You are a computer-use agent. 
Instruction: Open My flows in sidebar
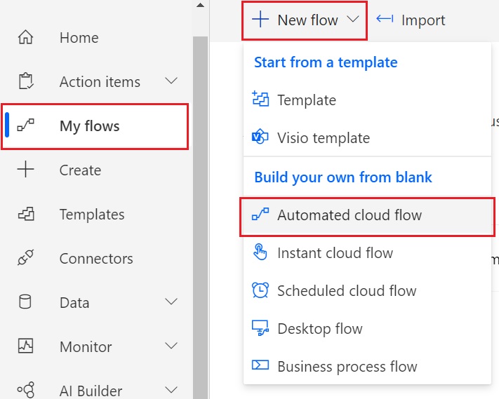point(89,126)
